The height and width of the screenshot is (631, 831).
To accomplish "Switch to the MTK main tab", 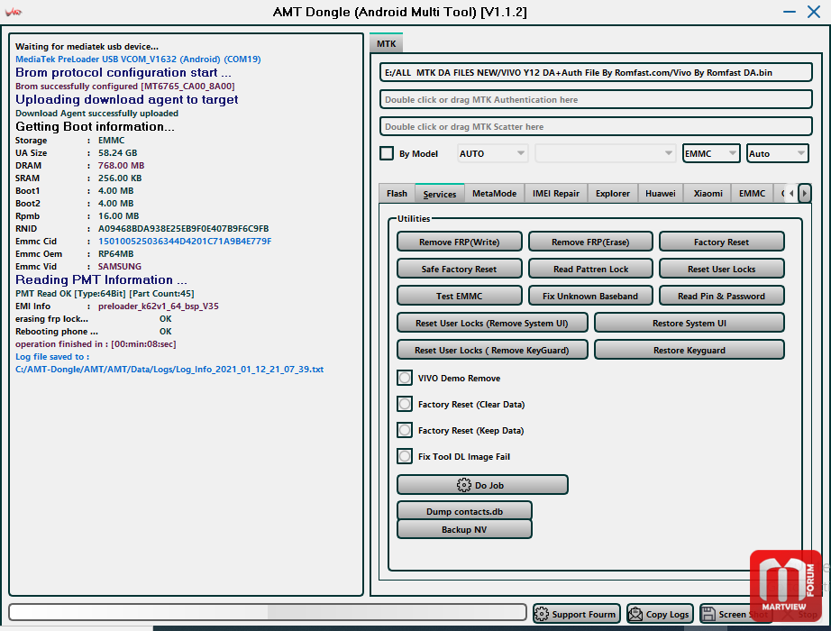I will [x=387, y=43].
